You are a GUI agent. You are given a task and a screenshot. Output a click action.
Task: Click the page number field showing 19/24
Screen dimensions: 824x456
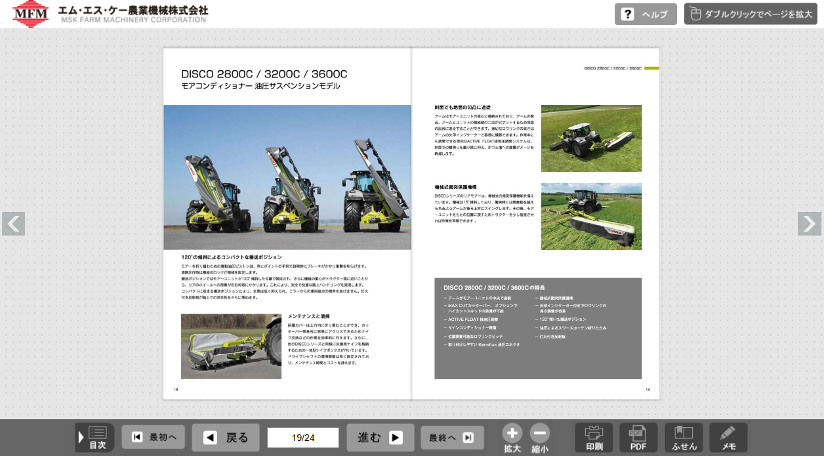303,438
